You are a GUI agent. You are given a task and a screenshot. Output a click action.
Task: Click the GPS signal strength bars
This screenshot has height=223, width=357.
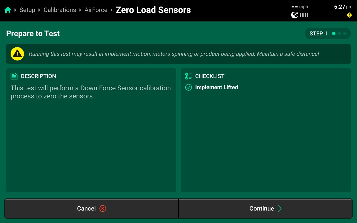pyautogui.click(x=304, y=15)
